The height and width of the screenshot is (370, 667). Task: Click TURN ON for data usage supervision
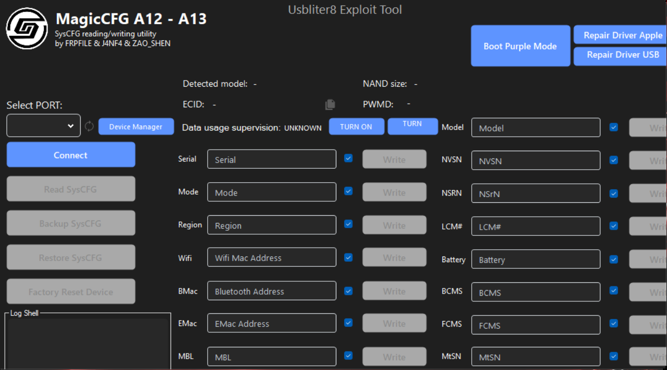(356, 126)
